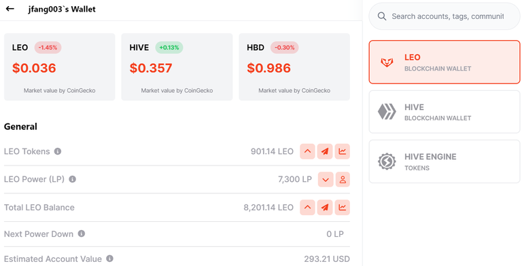Open chart in LEO Tokens row
Image resolution: width=522 pixels, height=266 pixels.
pyautogui.click(x=343, y=151)
